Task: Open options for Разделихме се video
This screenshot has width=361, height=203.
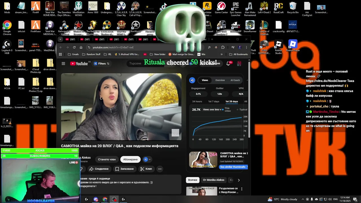Action: [x=242, y=189]
